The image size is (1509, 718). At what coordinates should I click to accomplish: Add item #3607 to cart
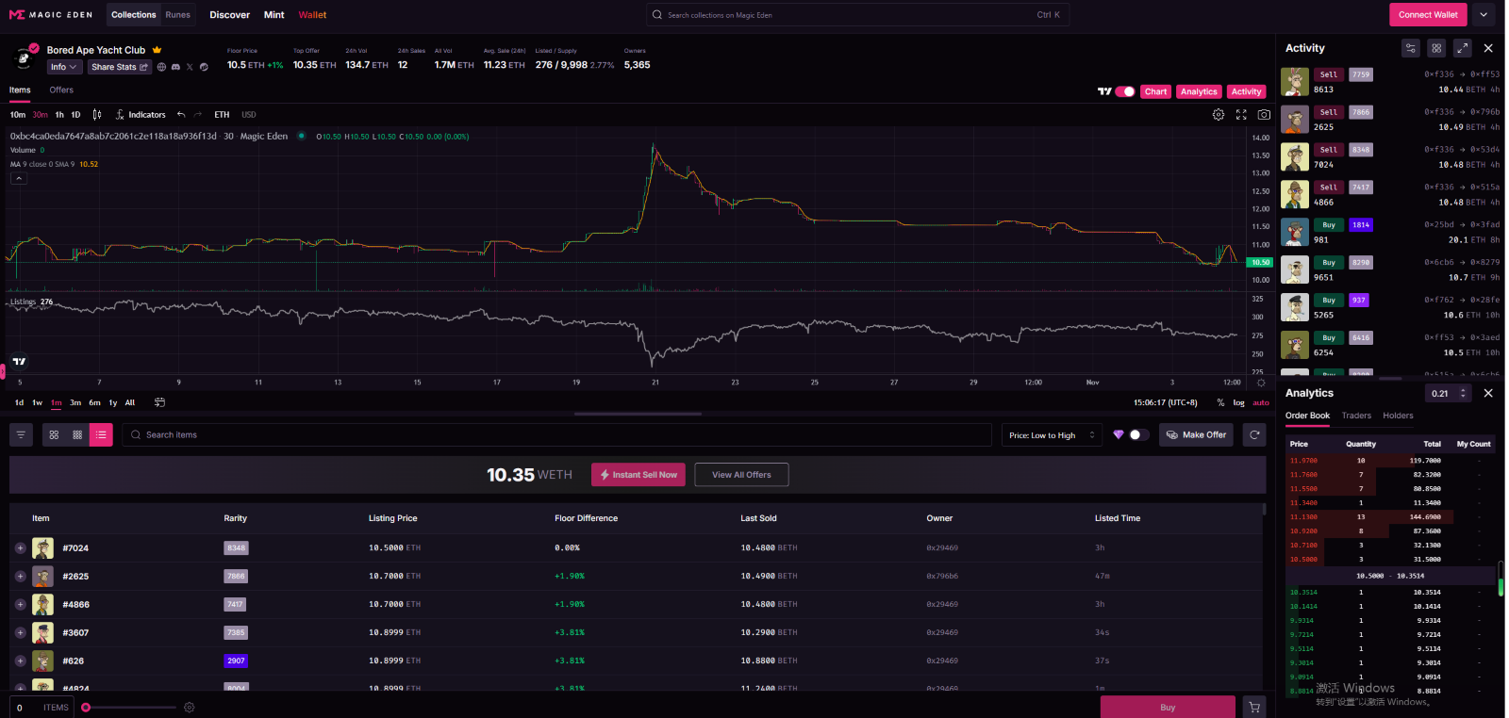(20, 632)
